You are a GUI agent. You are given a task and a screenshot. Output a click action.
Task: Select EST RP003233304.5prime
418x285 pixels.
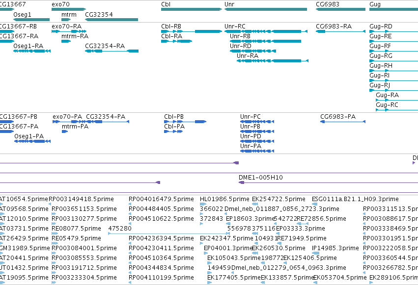pos(54,283)
